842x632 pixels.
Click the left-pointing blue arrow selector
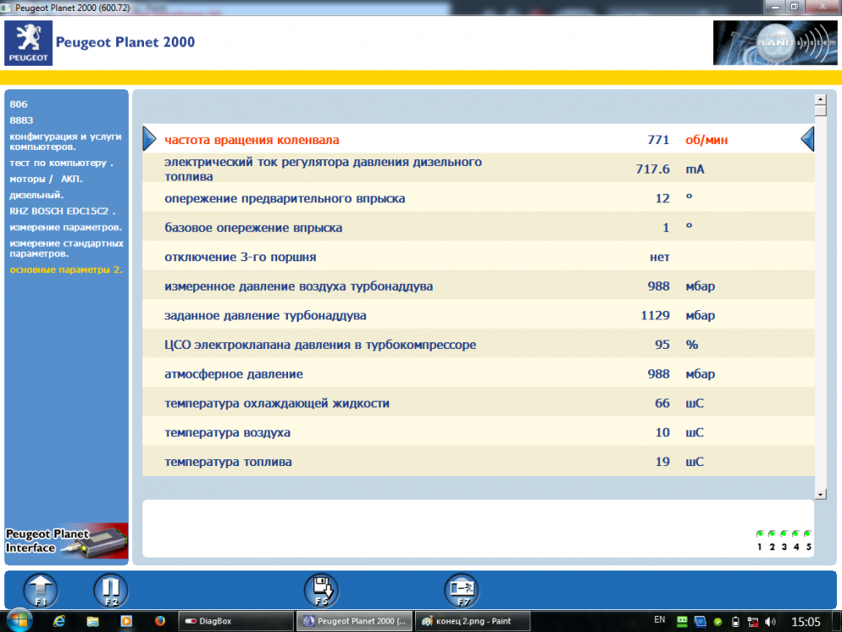pyautogui.click(x=807, y=139)
